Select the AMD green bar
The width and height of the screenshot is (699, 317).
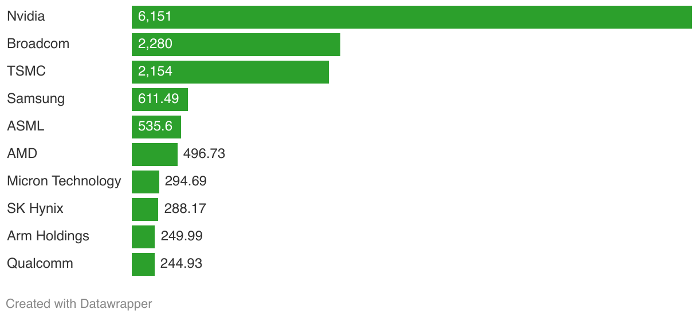[x=155, y=154]
